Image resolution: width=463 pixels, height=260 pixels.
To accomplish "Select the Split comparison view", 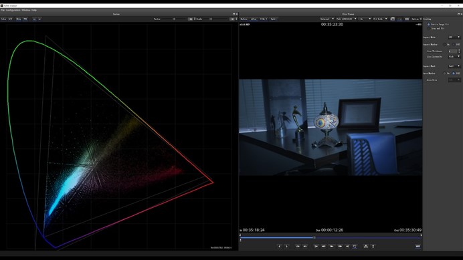I will coord(274,19).
